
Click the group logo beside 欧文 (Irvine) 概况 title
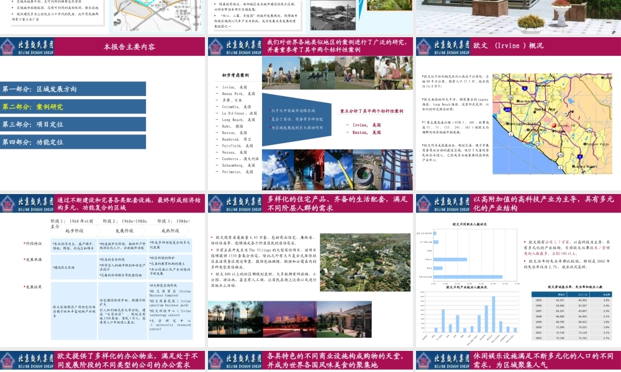click(443, 46)
